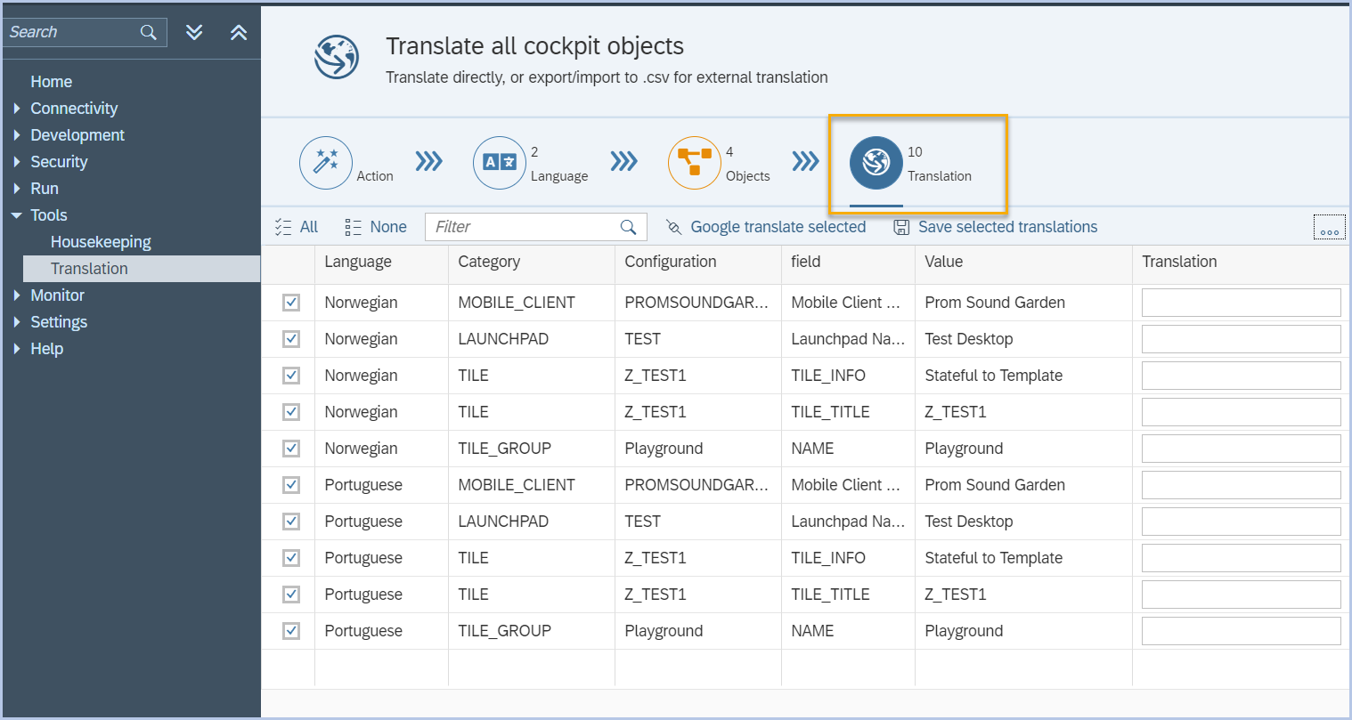Expand the Settings tree node

pyautogui.click(x=17, y=322)
